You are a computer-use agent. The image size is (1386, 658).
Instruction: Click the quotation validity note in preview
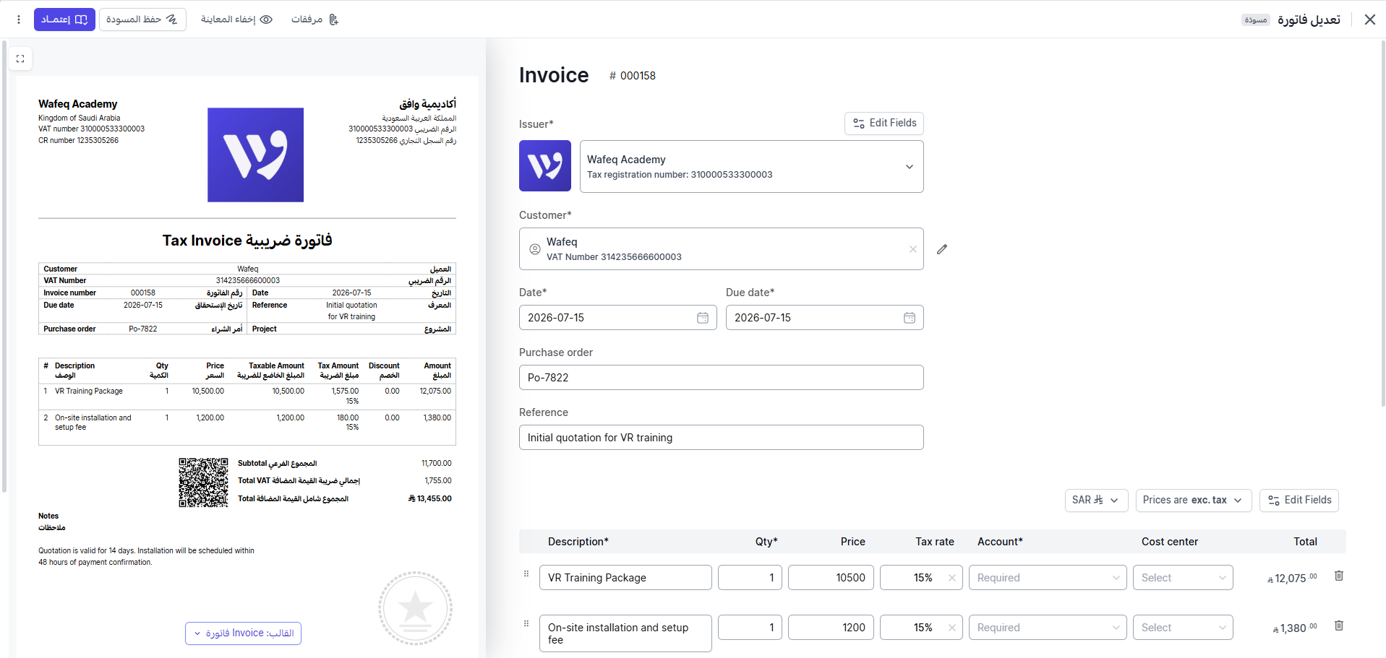pos(146,556)
